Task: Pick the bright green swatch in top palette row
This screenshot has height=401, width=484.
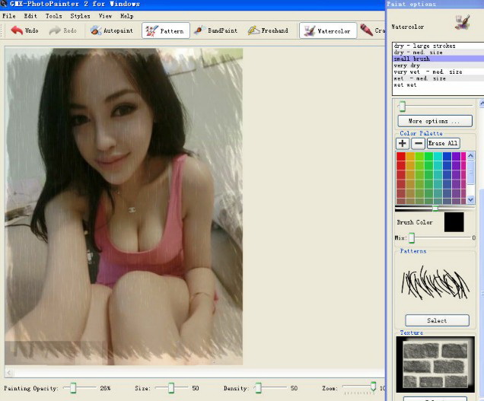Action: (x=428, y=156)
